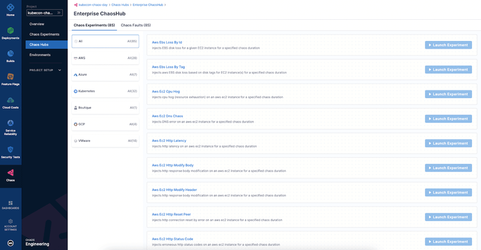Image resolution: width=481 pixels, height=250 pixels.
Task: Open the Dashboards icon
Action: pos(10,203)
